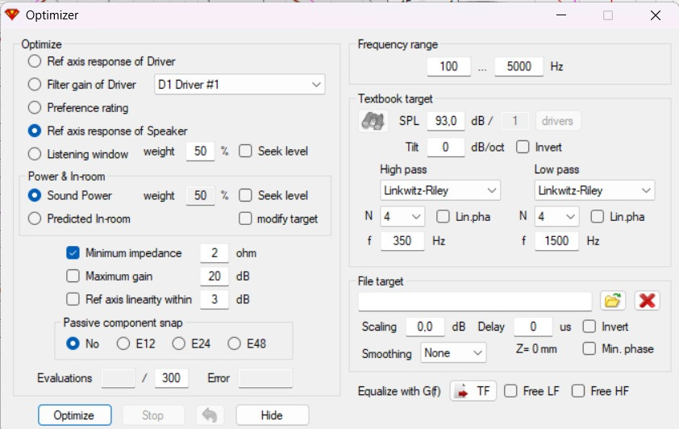Enable Seek level for Listening window
Image resolution: width=679 pixels, height=429 pixels.
tap(245, 151)
